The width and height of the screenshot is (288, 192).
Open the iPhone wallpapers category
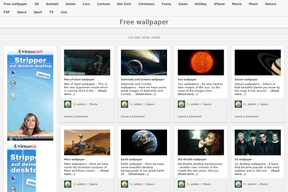219,4
